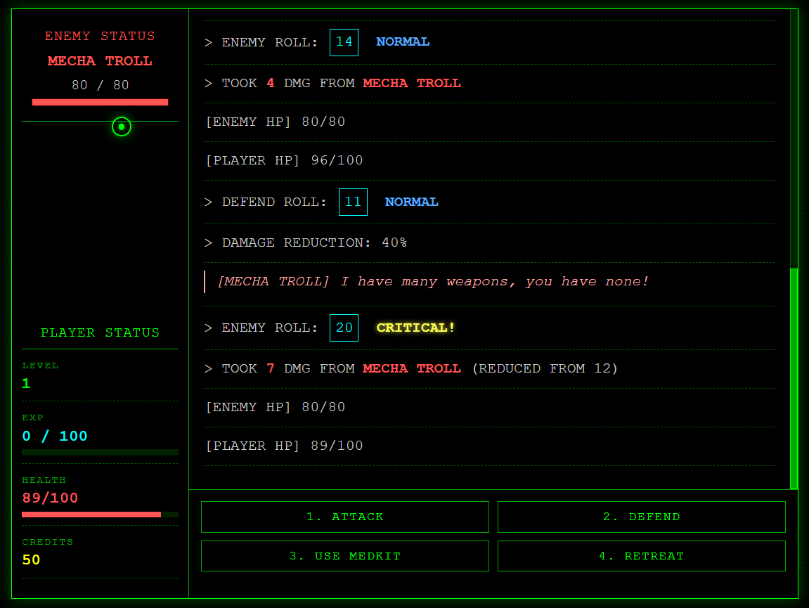809x608 pixels.
Task: Choose the 2. DEFEND action
Action: click(x=641, y=517)
